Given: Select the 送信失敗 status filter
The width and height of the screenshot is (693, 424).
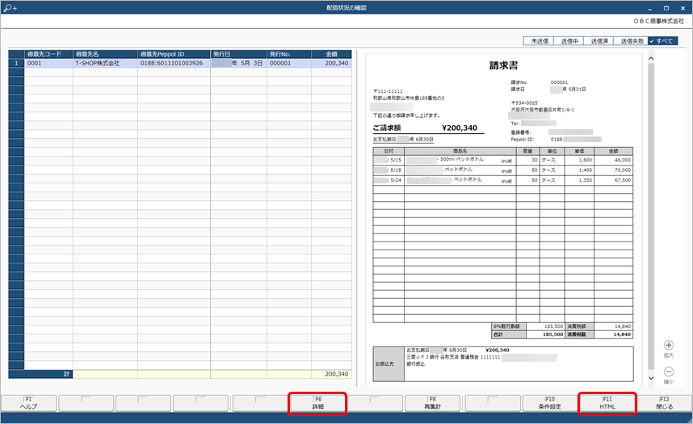Looking at the screenshot, I should point(631,40).
